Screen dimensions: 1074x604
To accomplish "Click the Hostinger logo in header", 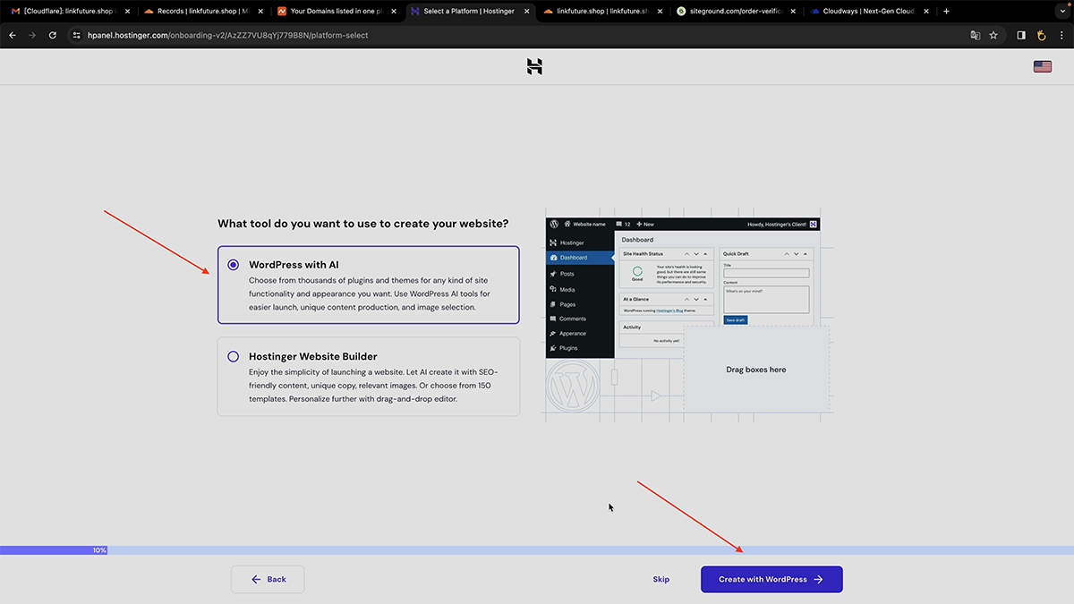I will (535, 66).
